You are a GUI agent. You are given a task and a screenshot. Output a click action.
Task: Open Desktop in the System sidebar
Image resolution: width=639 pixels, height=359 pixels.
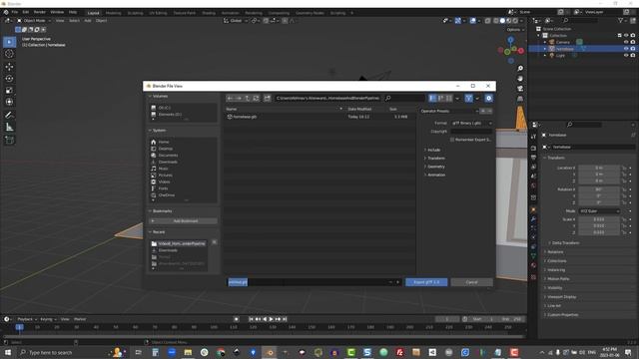pyautogui.click(x=165, y=149)
